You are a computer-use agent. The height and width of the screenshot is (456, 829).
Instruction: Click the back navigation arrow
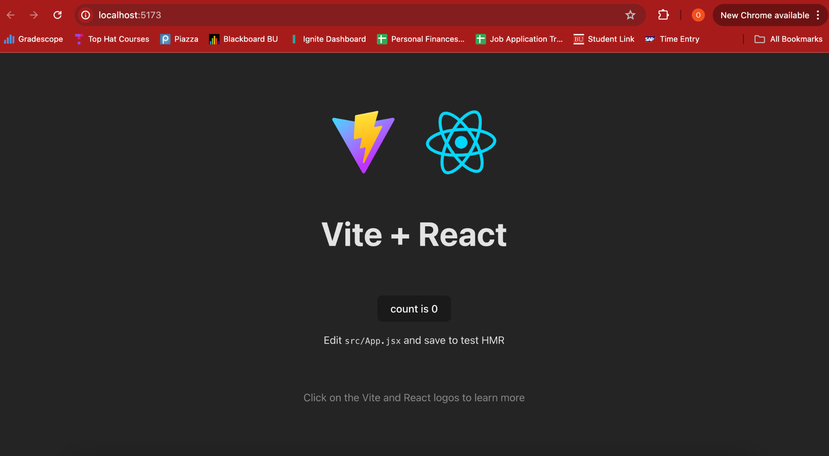pos(11,15)
